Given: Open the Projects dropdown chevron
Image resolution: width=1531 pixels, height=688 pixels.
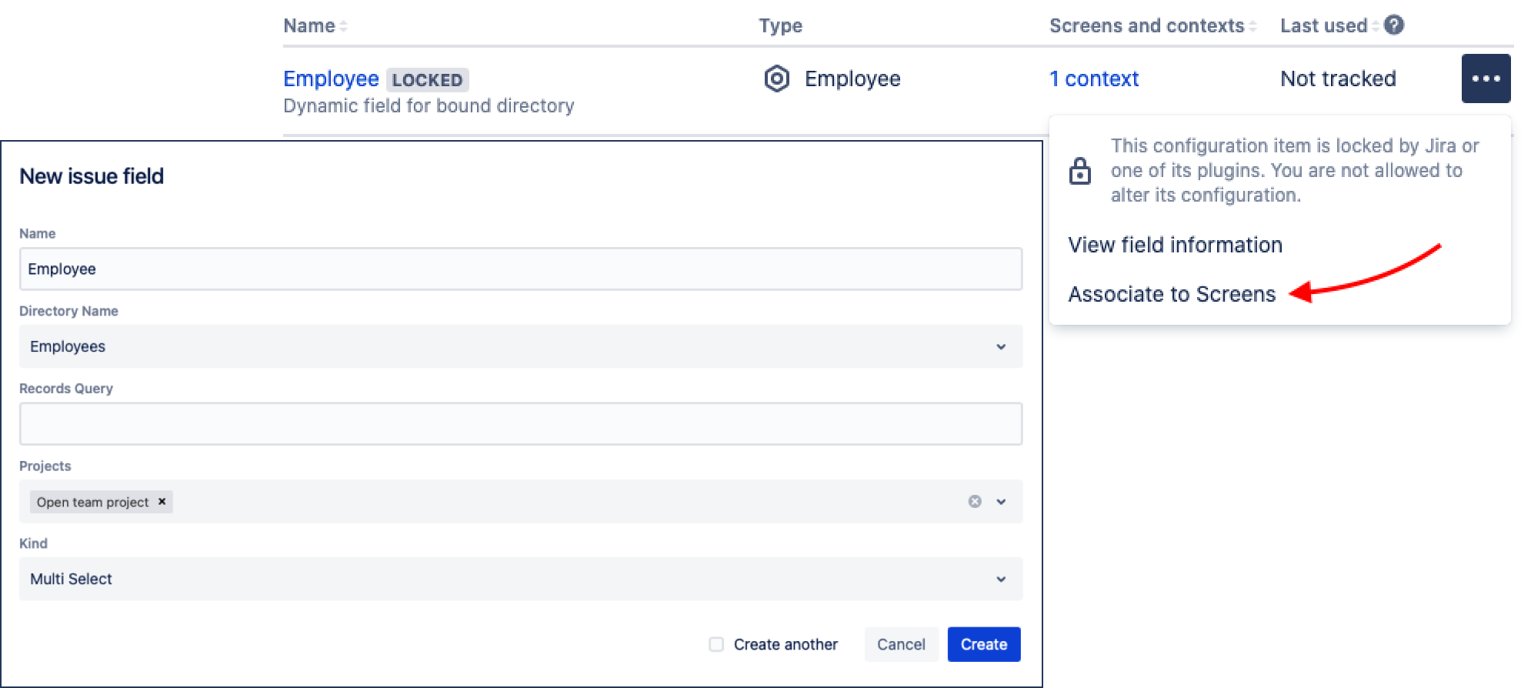Looking at the screenshot, I should click(x=1000, y=502).
